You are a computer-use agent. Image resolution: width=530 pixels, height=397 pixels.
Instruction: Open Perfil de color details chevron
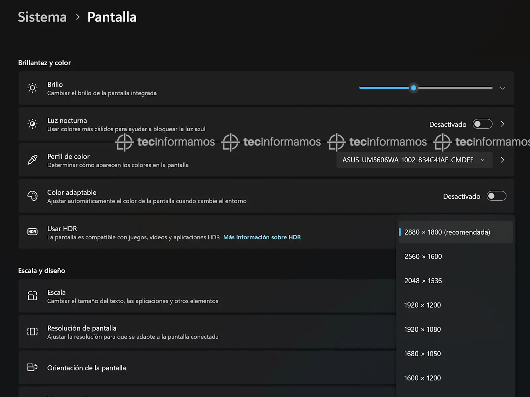click(x=502, y=160)
